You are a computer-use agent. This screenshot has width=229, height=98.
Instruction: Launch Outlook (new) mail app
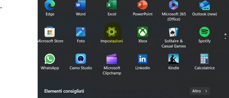205,5
